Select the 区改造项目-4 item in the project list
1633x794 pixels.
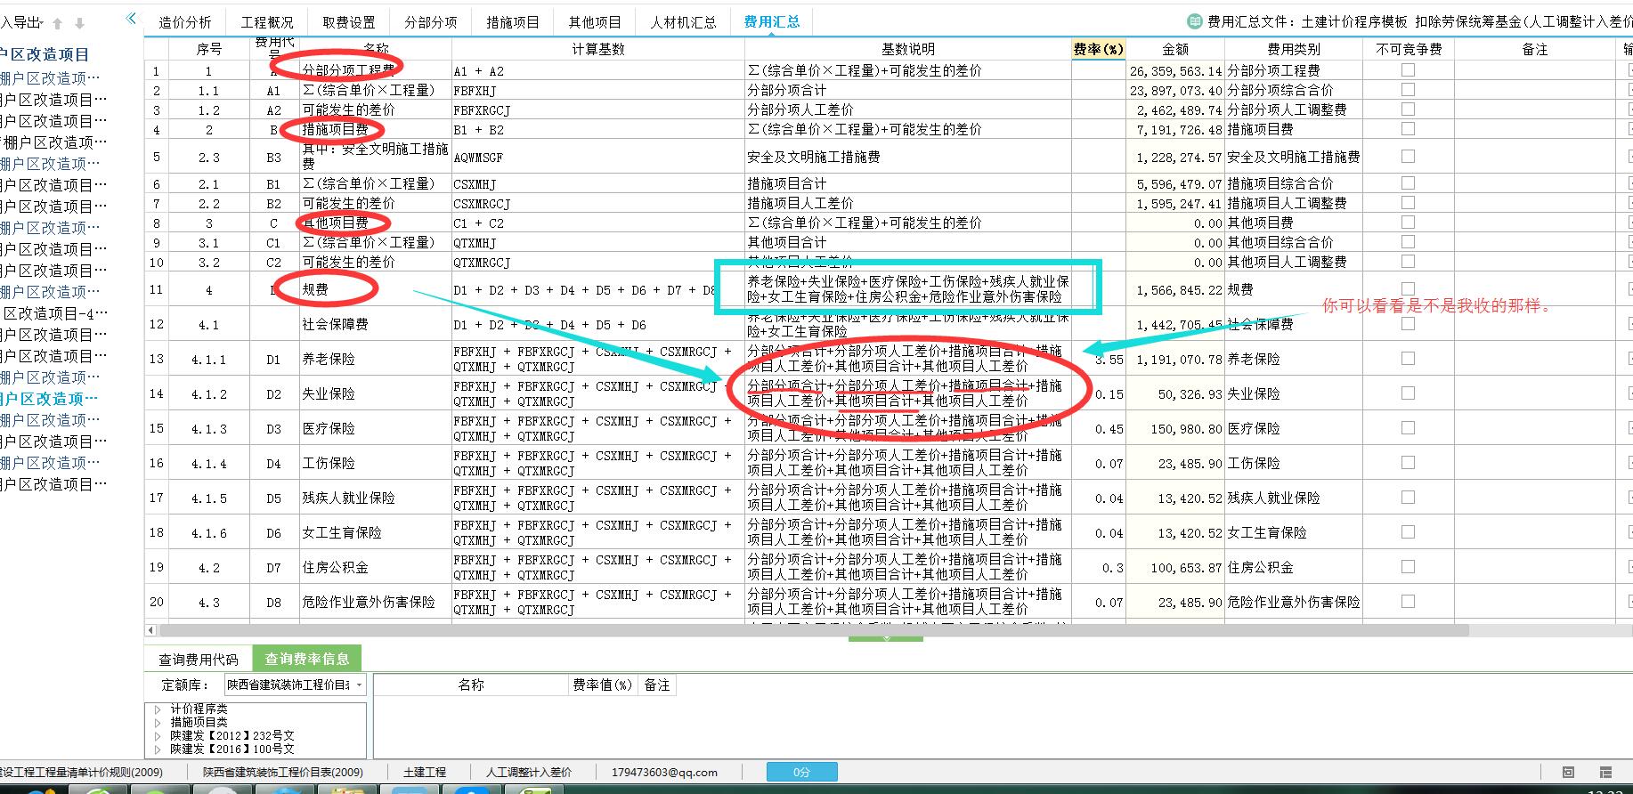point(55,313)
